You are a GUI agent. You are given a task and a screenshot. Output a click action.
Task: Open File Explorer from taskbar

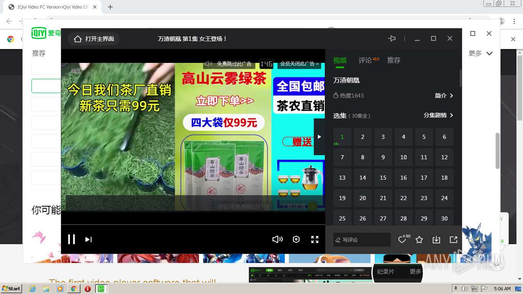click(x=46, y=289)
